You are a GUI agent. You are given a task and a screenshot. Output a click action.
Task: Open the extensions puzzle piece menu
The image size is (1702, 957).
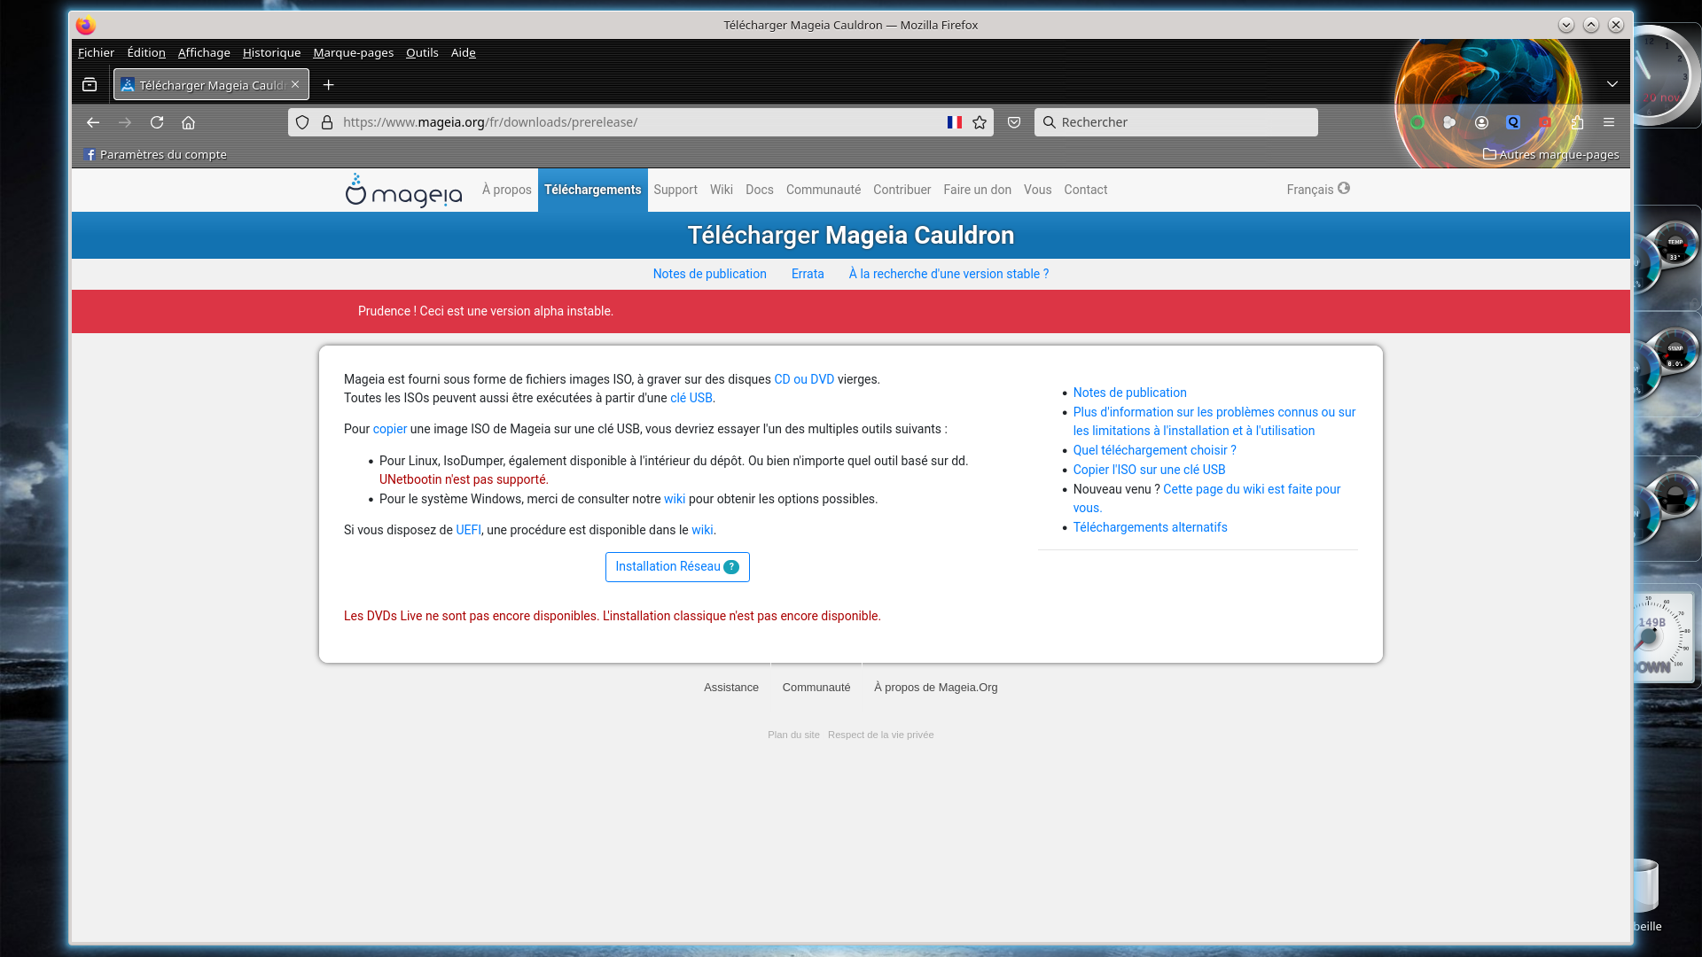[x=1577, y=122]
